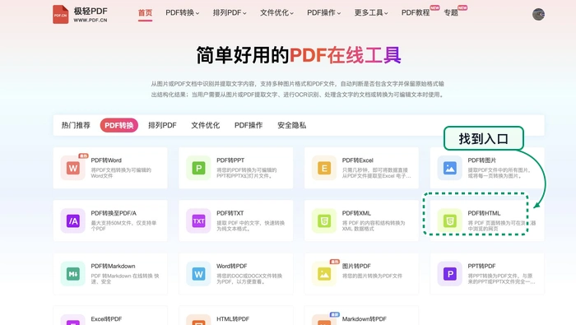The height and width of the screenshot is (325, 576).
Task: Select the Word转PDF blue icon
Action: [x=198, y=274]
